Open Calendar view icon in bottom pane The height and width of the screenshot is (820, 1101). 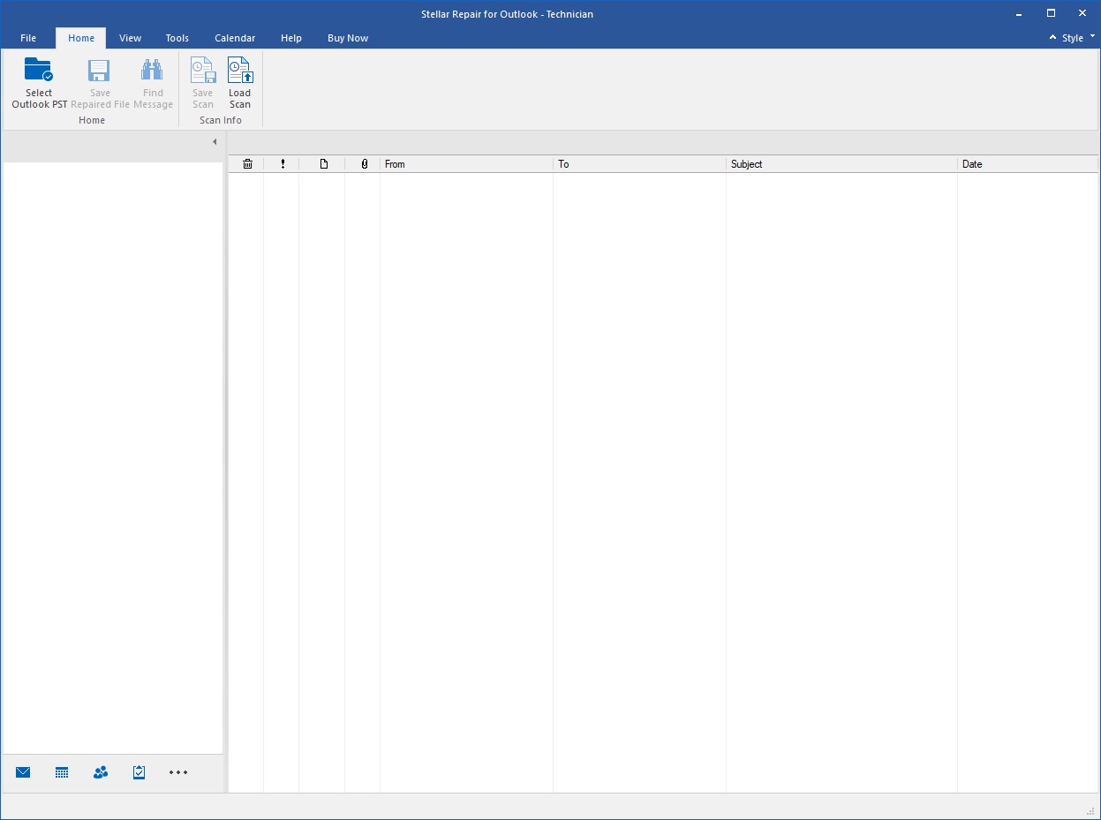pyautogui.click(x=62, y=772)
